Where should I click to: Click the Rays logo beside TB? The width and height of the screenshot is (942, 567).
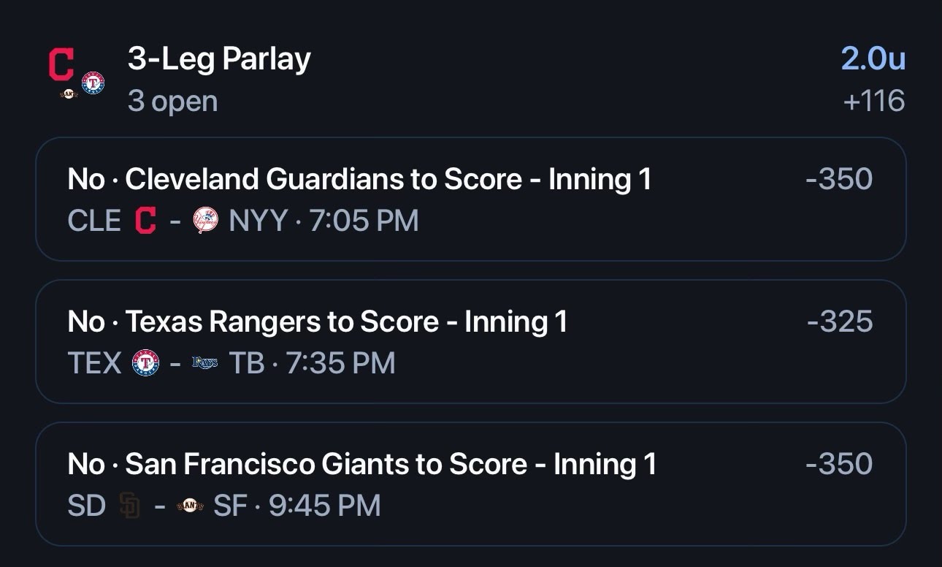click(204, 362)
